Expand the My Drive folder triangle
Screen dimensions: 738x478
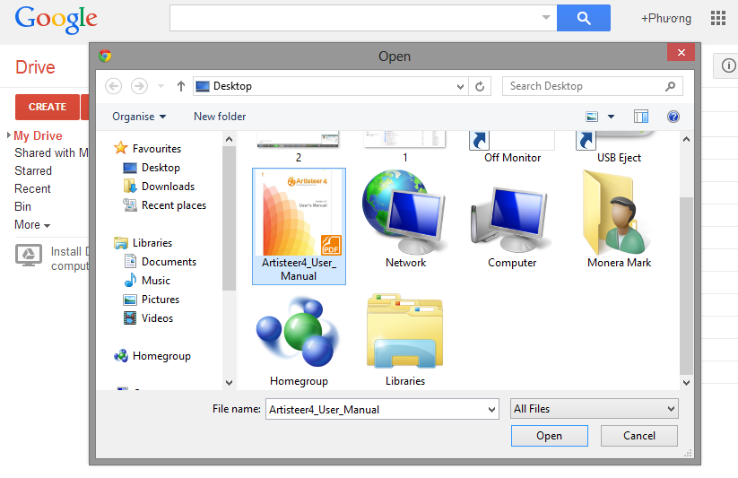9,135
